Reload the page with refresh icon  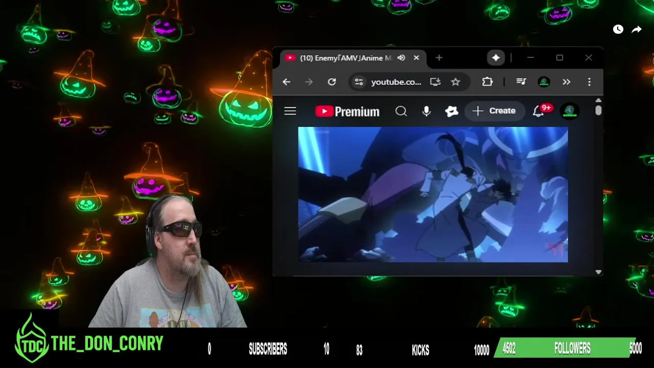tap(332, 82)
